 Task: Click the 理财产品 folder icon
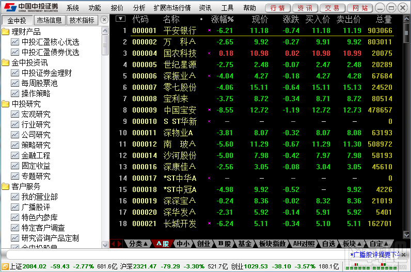(5, 31)
